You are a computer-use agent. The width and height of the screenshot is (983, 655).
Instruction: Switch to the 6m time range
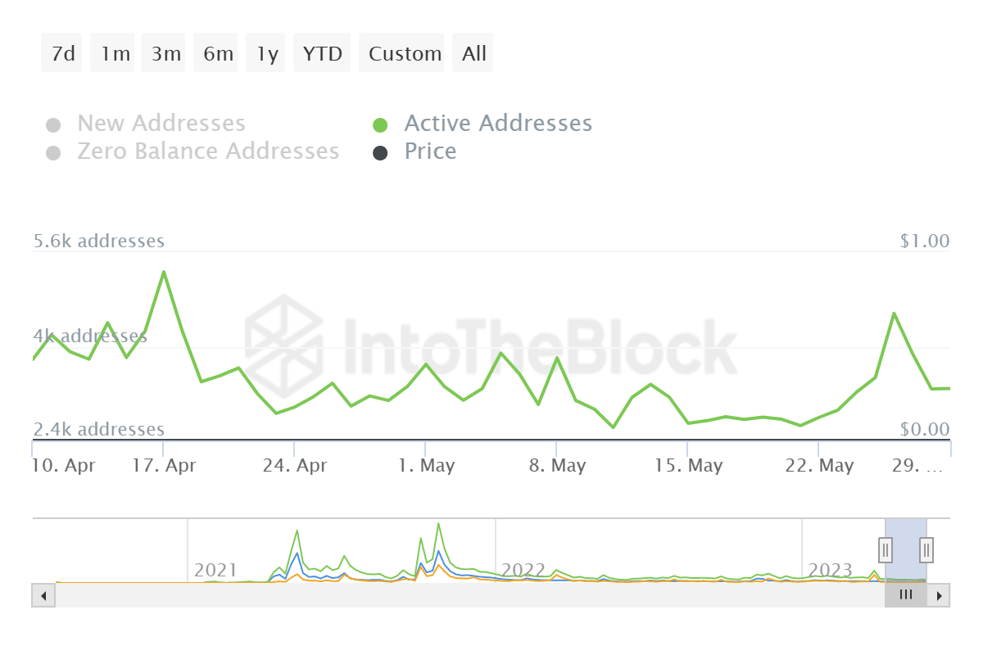coord(218,54)
